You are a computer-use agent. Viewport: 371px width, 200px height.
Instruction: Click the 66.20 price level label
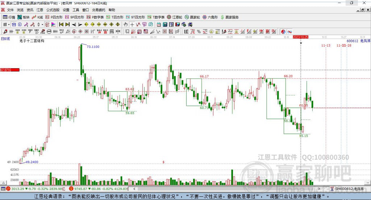[x=288, y=76]
